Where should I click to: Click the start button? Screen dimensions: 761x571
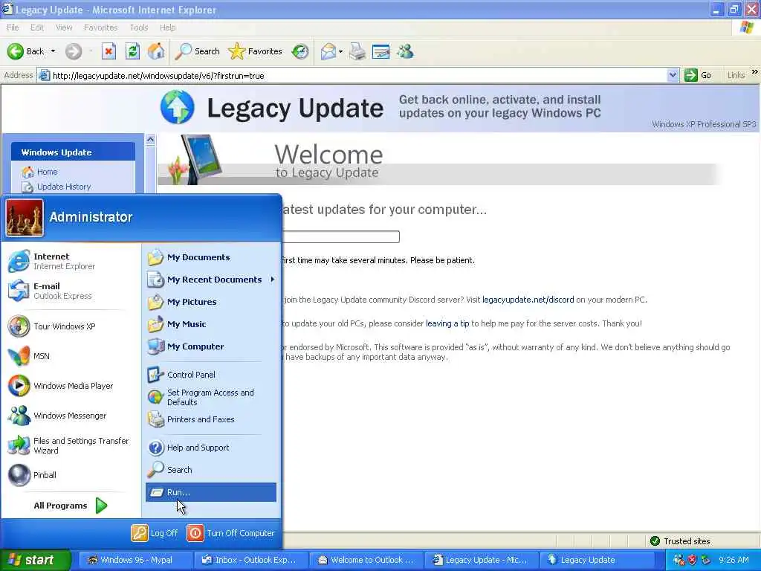click(x=35, y=560)
